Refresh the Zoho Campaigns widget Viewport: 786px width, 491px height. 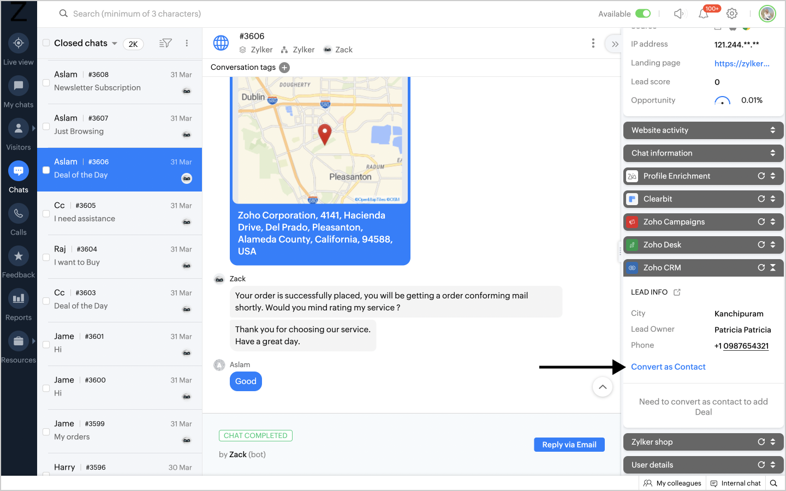pos(761,221)
